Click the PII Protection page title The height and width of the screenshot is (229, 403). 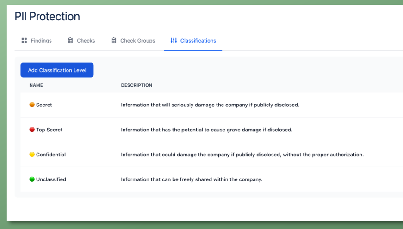pos(47,17)
